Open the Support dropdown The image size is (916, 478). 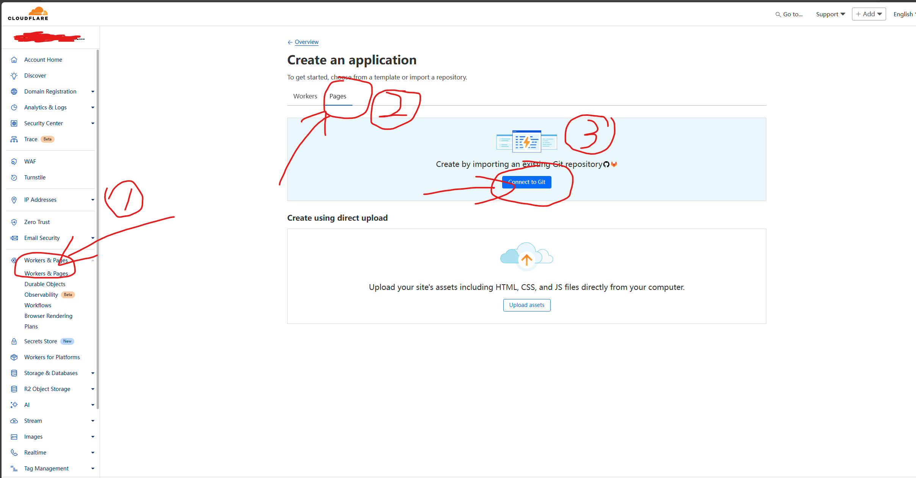[x=830, y=14]
